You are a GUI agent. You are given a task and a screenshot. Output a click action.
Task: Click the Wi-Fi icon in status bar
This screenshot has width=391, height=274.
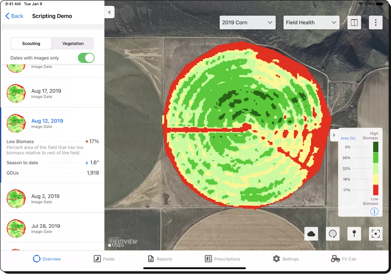(x=360, y=4)
